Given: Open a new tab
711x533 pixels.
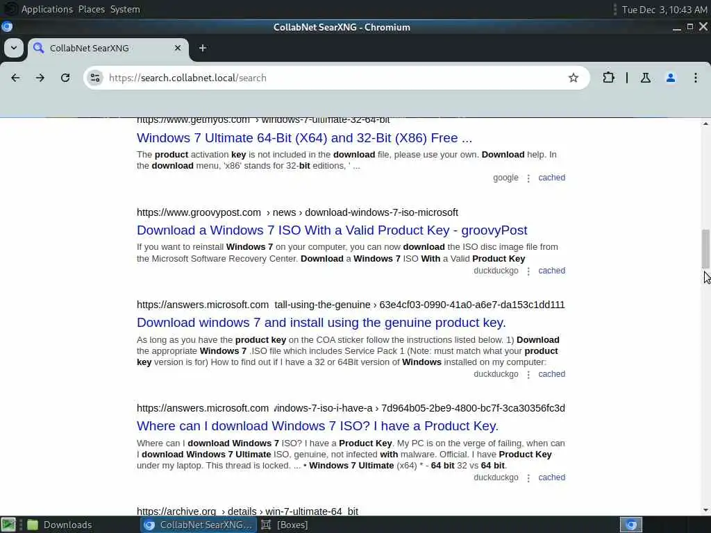Looking at the screenshot, I should point(203,48).
